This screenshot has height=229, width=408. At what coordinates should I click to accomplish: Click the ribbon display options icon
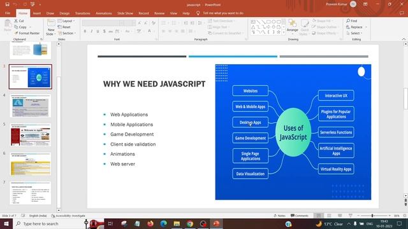tap(365, 4)
